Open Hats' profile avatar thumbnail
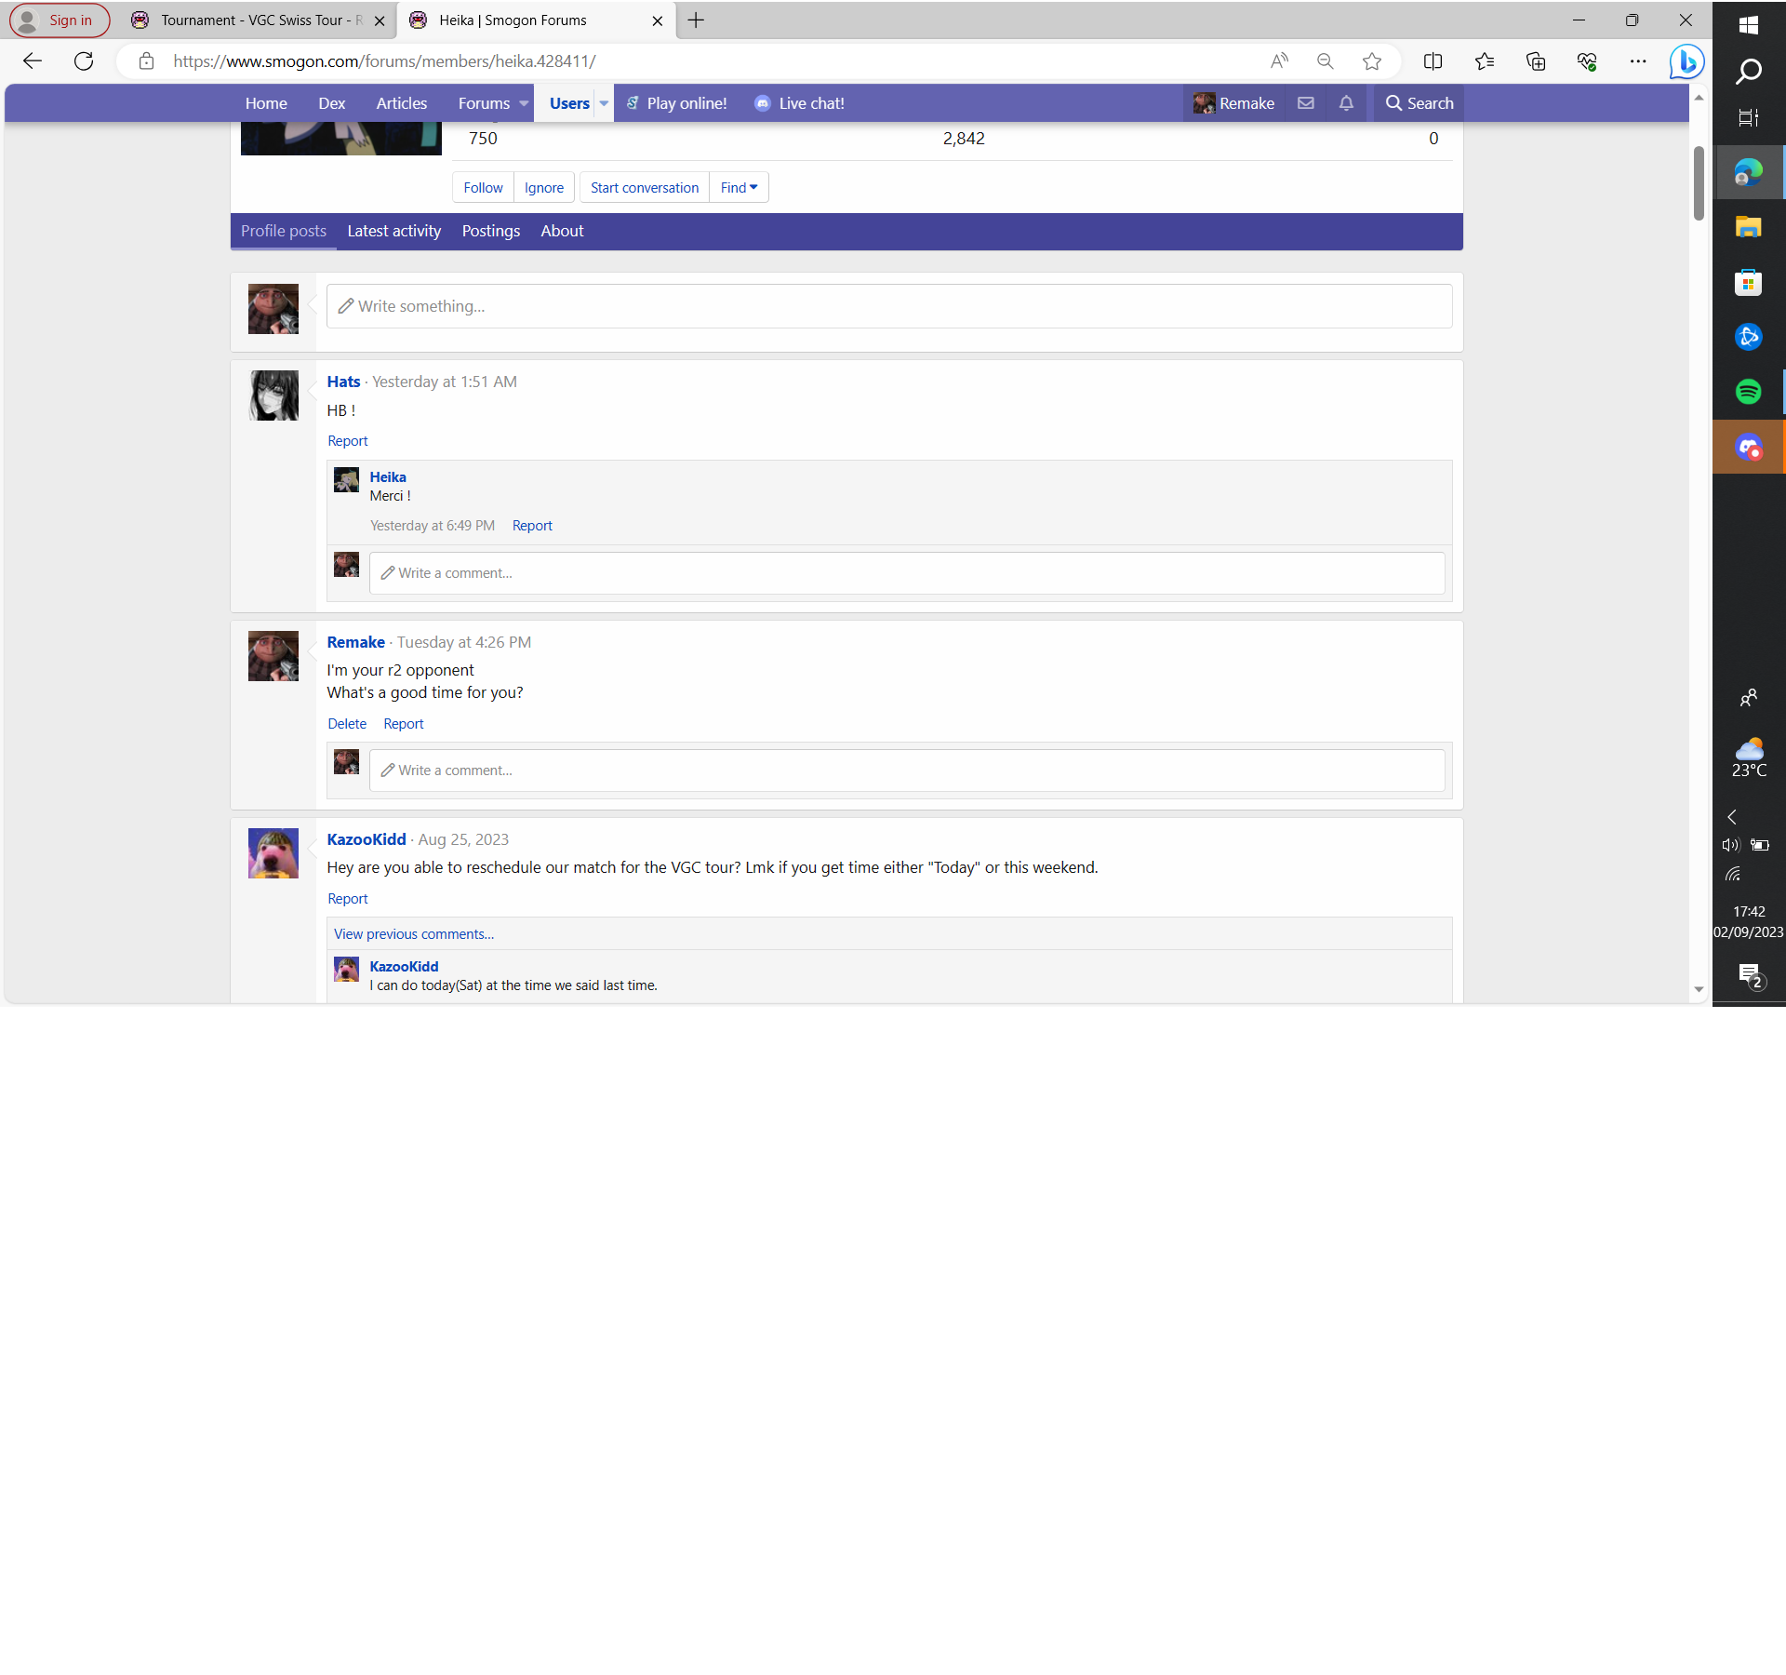The image size is (1786, 1675). (x=273, y=395)
